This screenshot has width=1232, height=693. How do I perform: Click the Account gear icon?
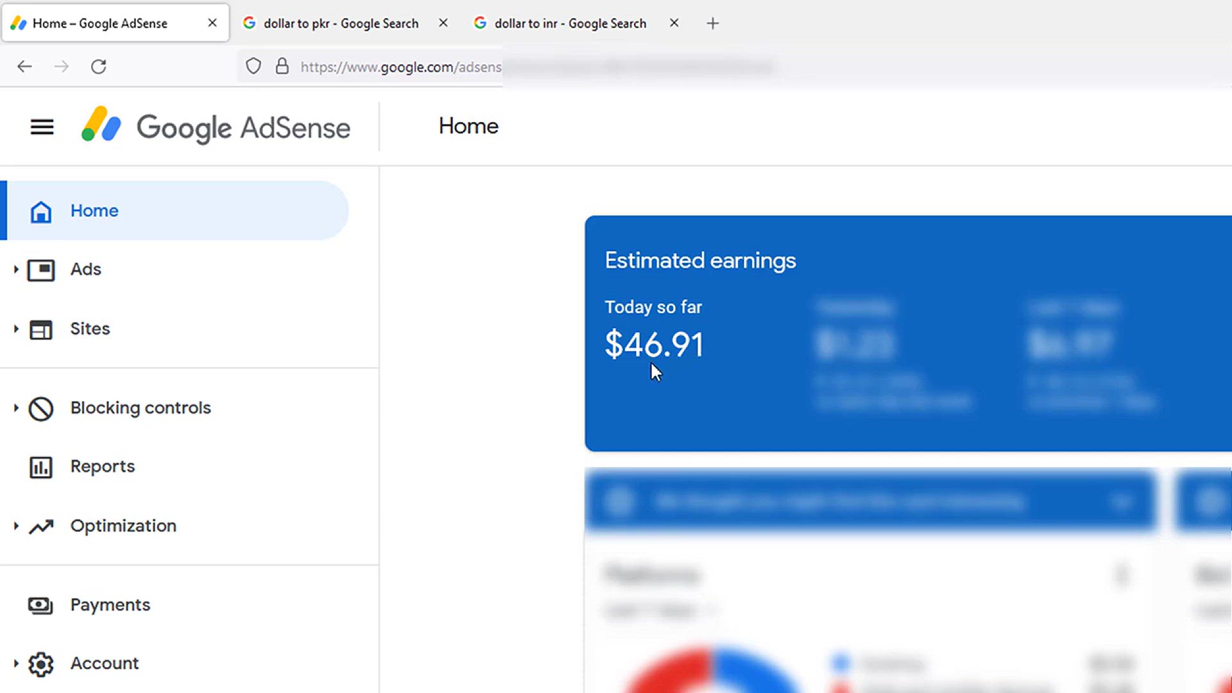coord(41,664)
